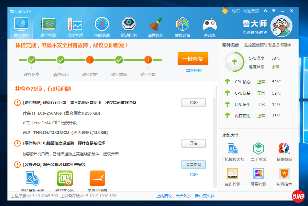308x206 pixels.
Task: Open the 游戏库 game library
Action: 209,27
